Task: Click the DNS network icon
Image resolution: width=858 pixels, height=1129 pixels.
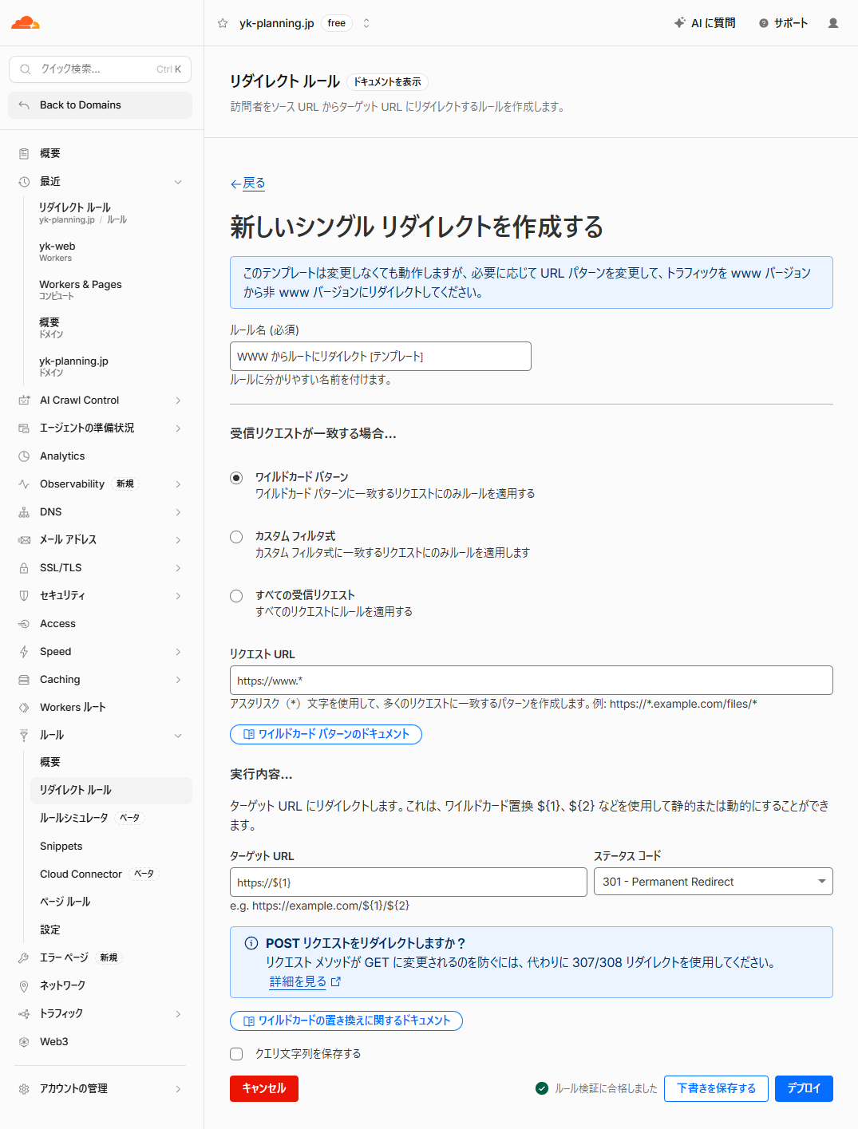Action: (24, 512)
